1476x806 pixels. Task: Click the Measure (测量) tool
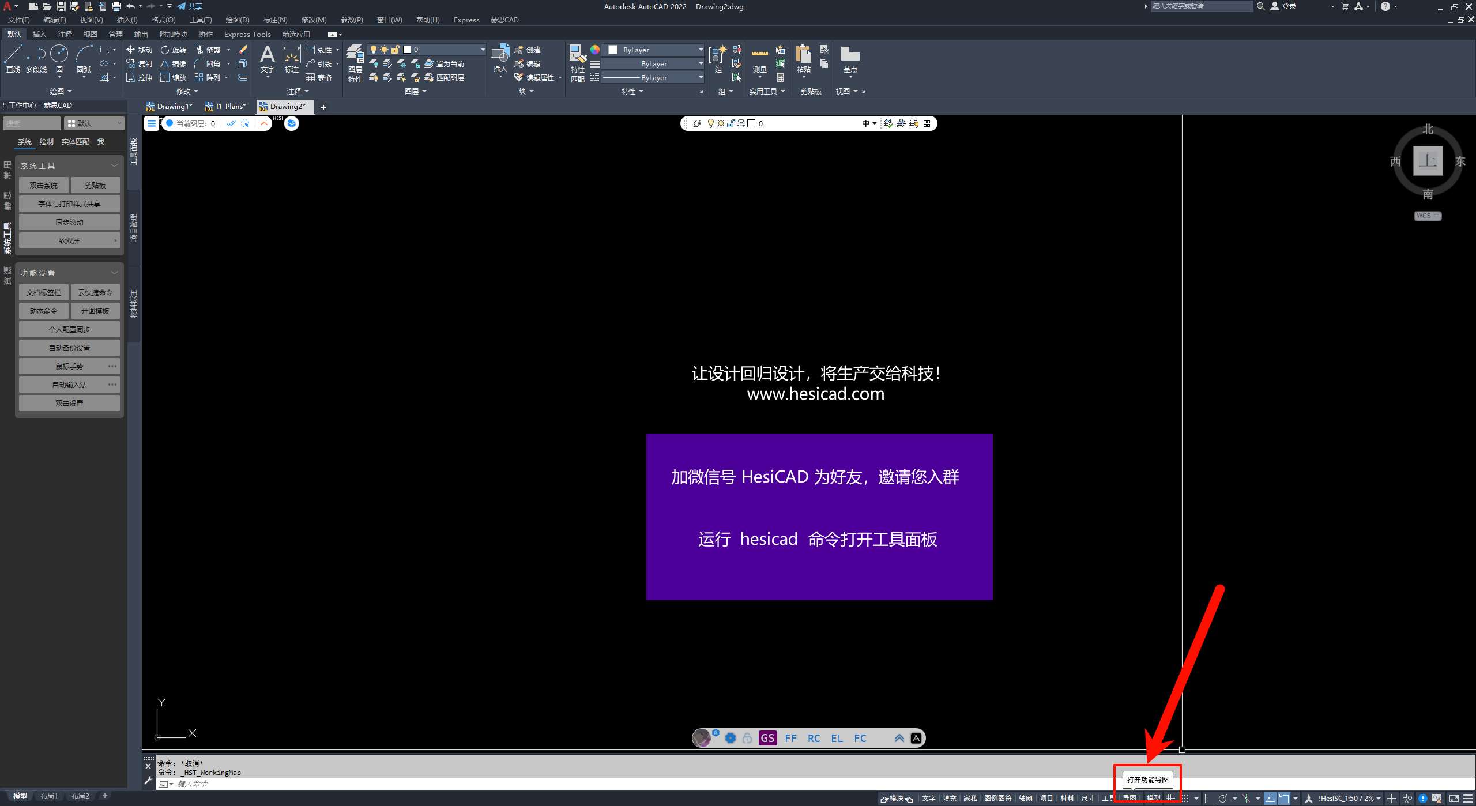coord(760,61)
